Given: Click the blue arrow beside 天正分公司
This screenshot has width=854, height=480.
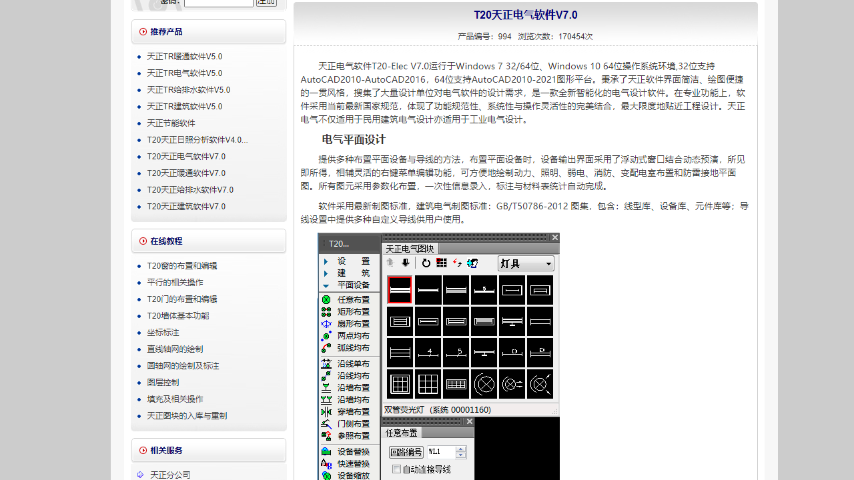Looking at the screenshot, I should coord(140,475).
